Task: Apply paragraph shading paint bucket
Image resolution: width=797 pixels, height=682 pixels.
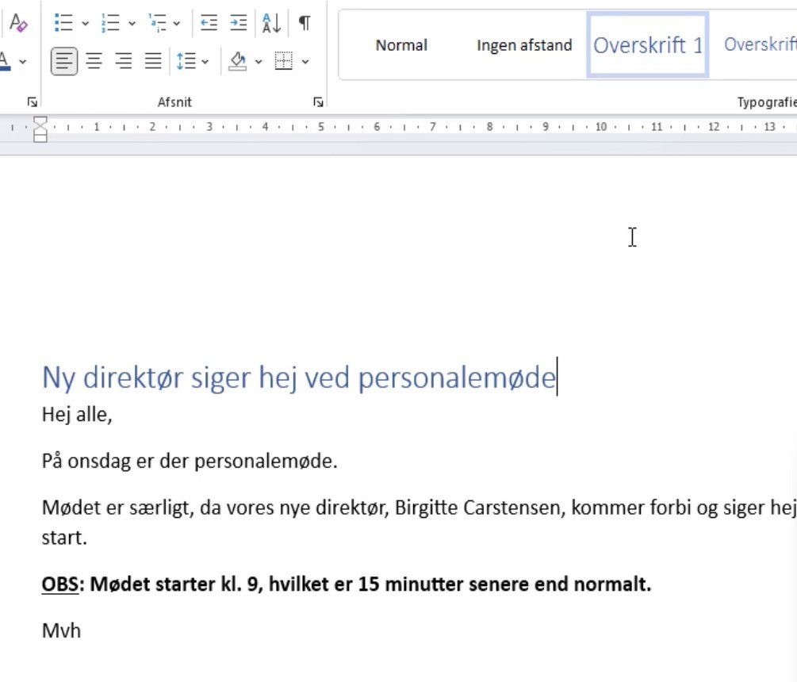Action: pyautogui.click(x=238, y=62)
